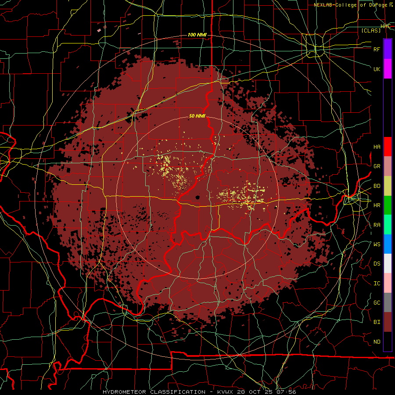Click the "GR" legend label
The image size is (395, 395).
click(x=377, y=166)
